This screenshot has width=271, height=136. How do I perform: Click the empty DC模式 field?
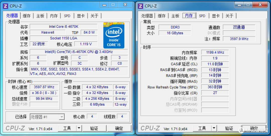pos(239,33)
